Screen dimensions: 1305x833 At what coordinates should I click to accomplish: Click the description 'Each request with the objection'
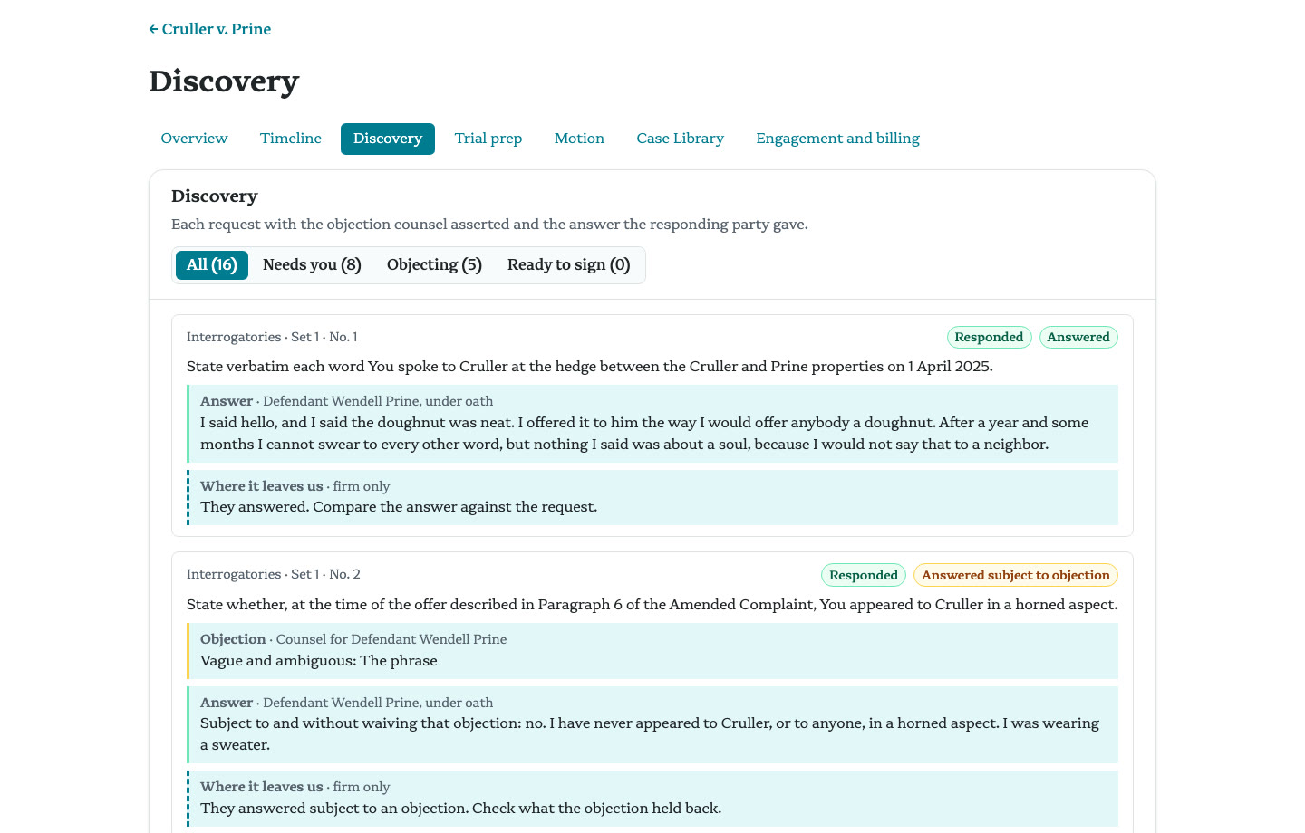coord(489,225)
